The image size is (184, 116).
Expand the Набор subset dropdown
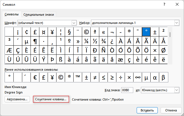177,23
